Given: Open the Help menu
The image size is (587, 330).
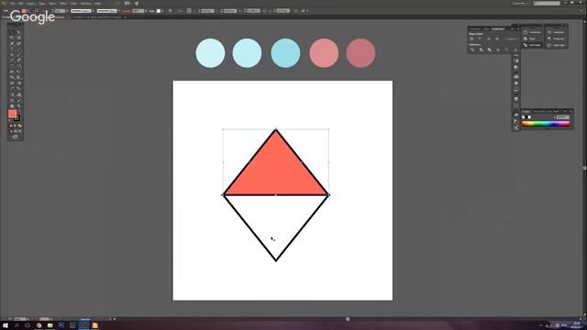Looking at the screenshot, I should [x=98, y=4].
